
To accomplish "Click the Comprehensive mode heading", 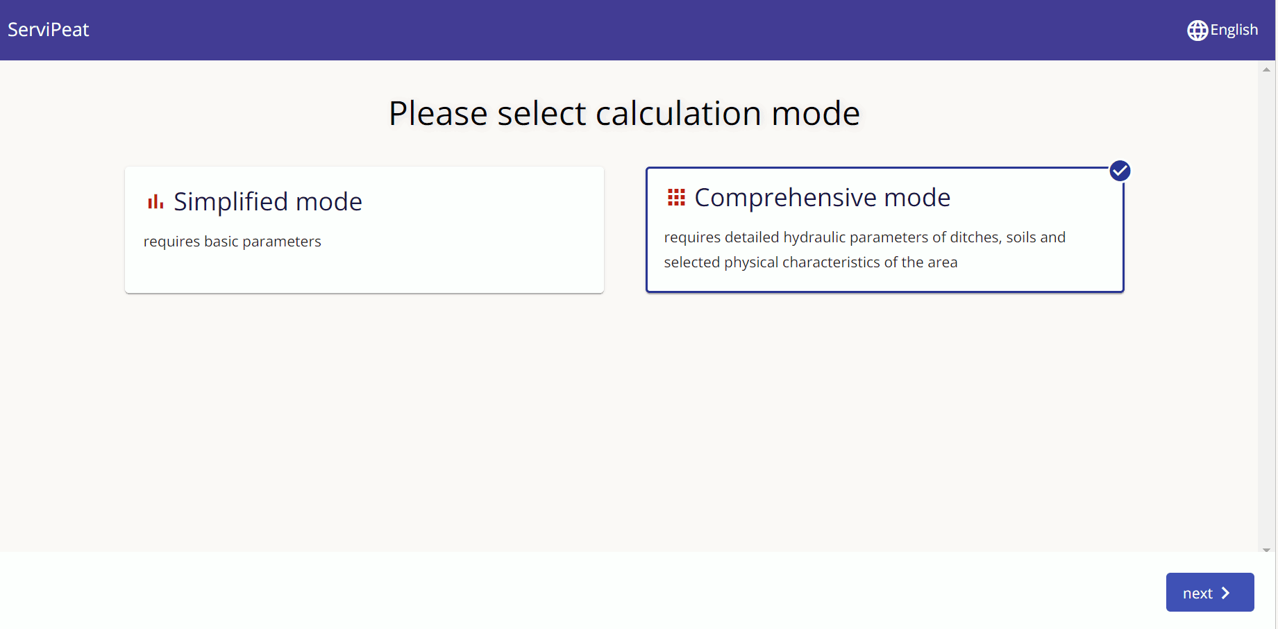I will coord(823,198).
